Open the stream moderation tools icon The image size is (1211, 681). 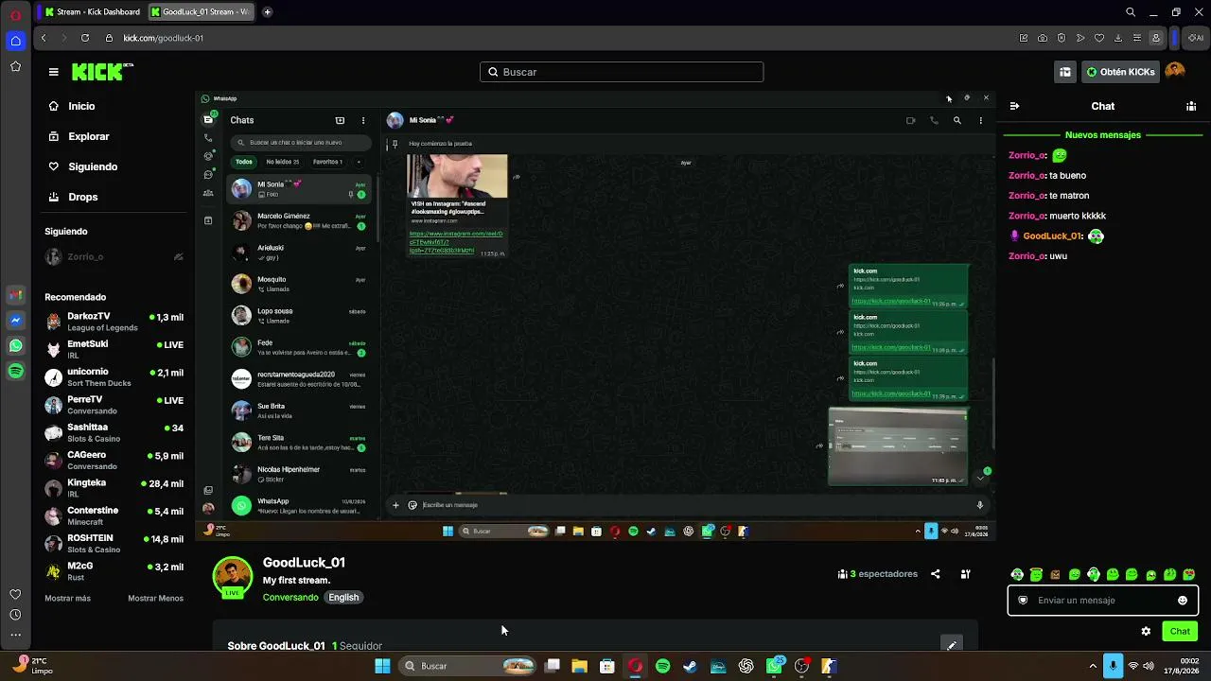coord(965,573)
